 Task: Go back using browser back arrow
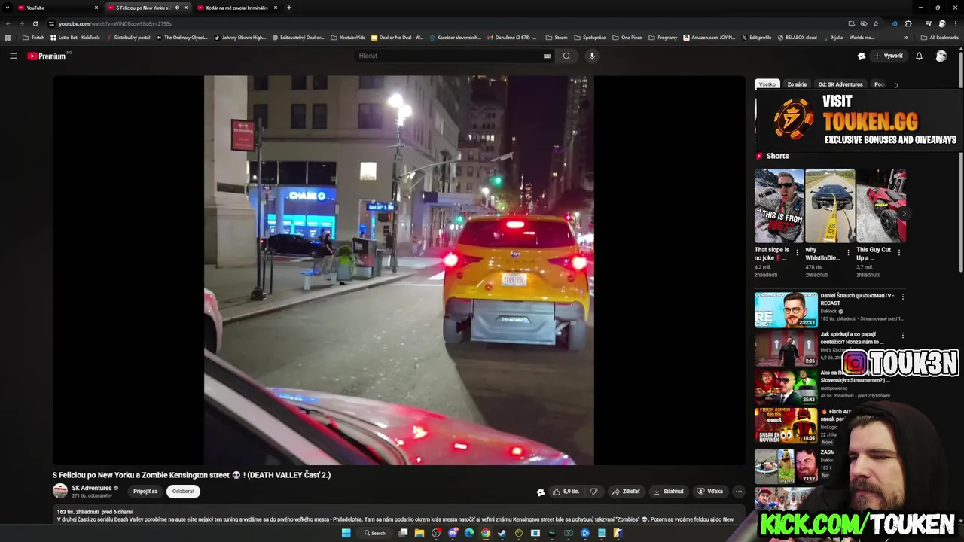[x=8, y=23]
